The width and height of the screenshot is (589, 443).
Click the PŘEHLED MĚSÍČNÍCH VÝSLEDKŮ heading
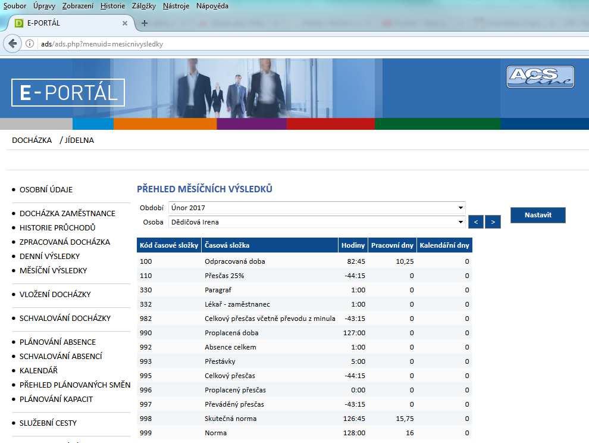(204, 189)
